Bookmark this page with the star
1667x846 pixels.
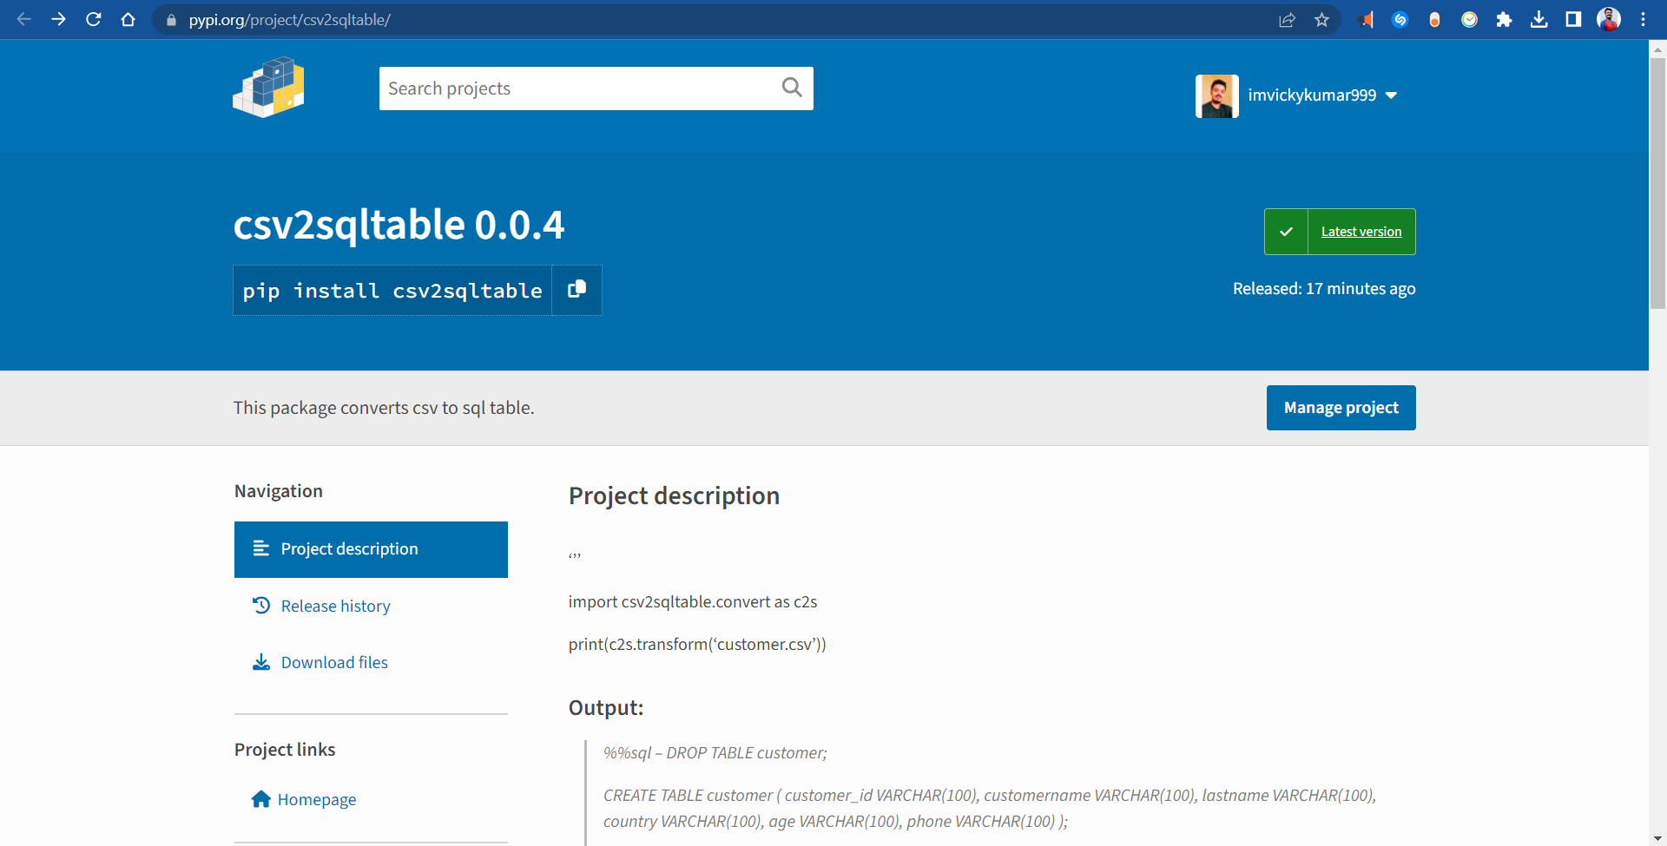coord(1322,19)
